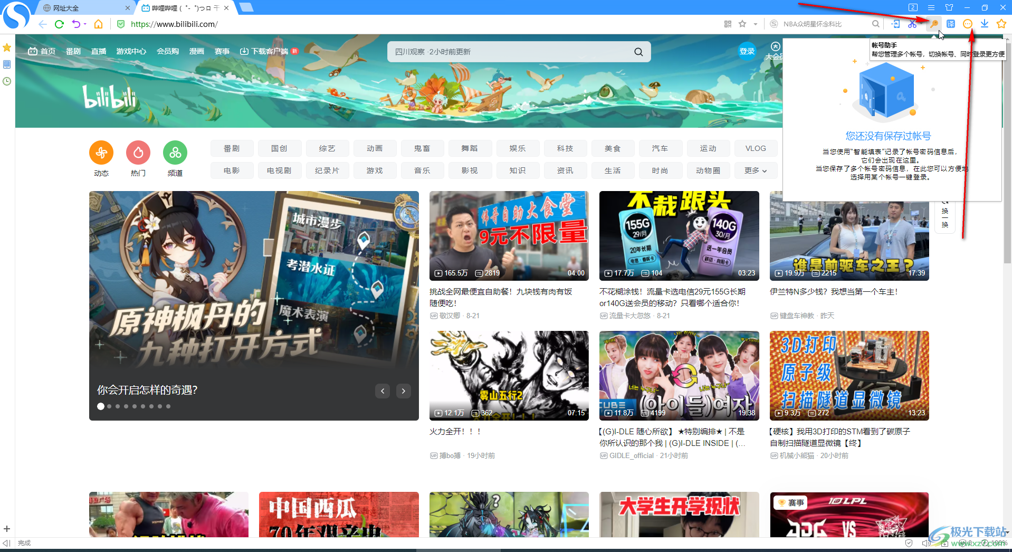1012x552 pixels.
Task: Click the magnifier in the Sogou search box
Action: click(x=875, y=24)
